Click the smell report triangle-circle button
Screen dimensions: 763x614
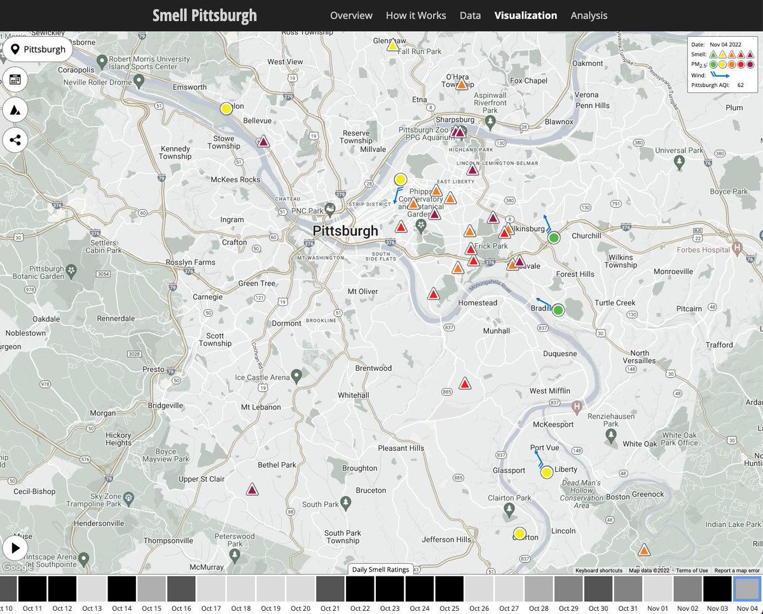point(15,109)
